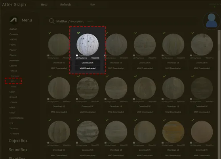Click MAX Downloaded for Wood050

[88, 155]
